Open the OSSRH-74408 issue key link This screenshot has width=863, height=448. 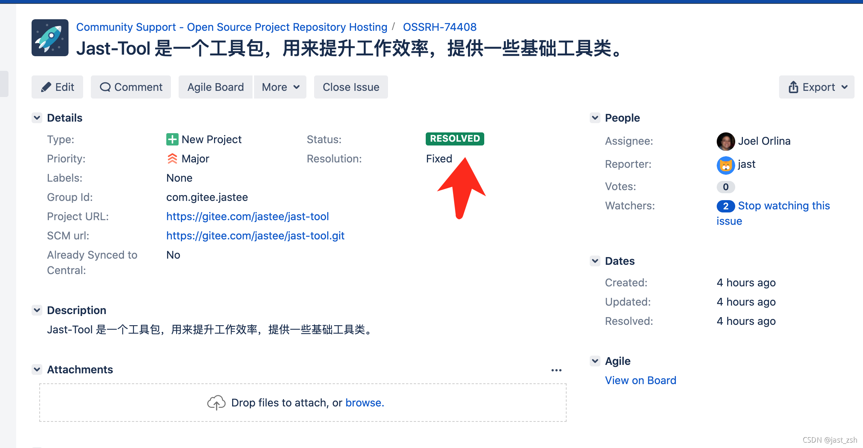pos(440,27)
